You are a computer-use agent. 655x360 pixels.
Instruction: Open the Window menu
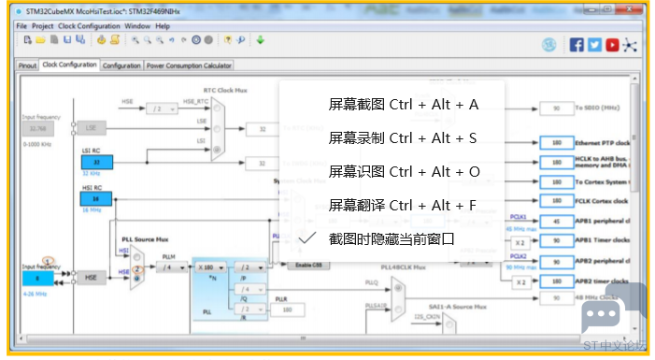point(137,26)
